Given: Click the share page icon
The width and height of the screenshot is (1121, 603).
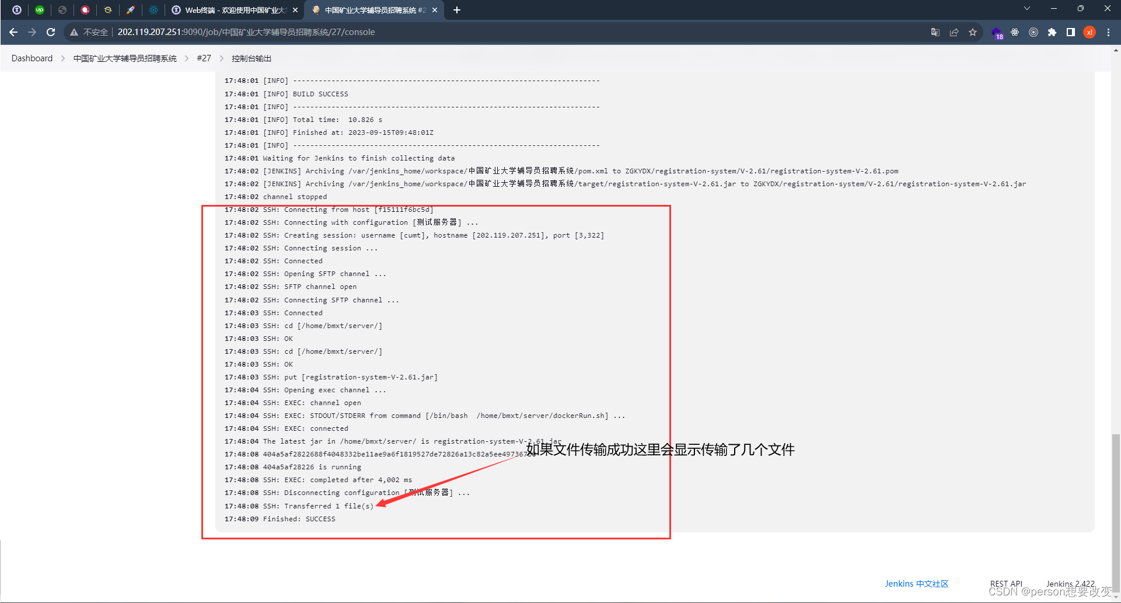Looking at the screenshot, I should (x=954, y=32).
